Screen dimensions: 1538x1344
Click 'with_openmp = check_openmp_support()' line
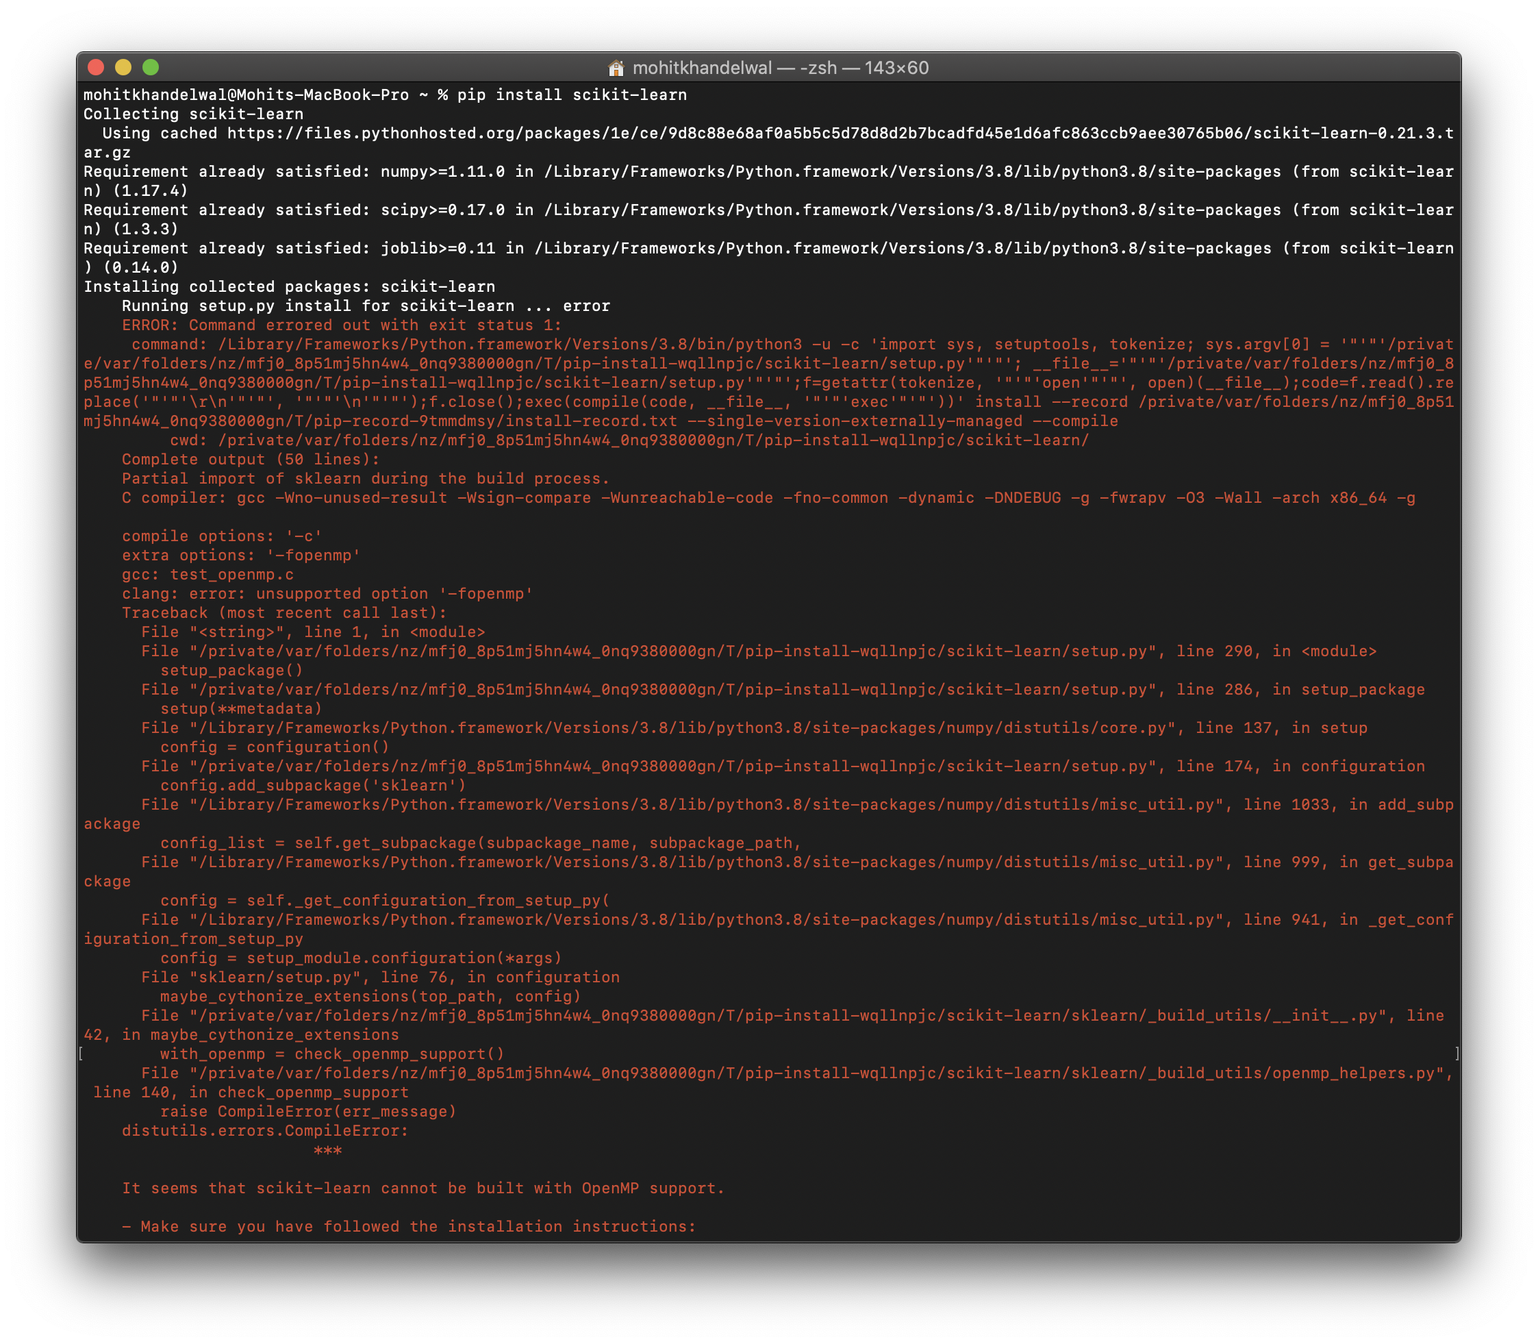point(332,1054)
